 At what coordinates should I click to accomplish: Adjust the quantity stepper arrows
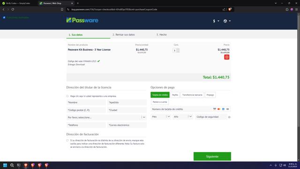pyautogui.click(x=178, y=50)
